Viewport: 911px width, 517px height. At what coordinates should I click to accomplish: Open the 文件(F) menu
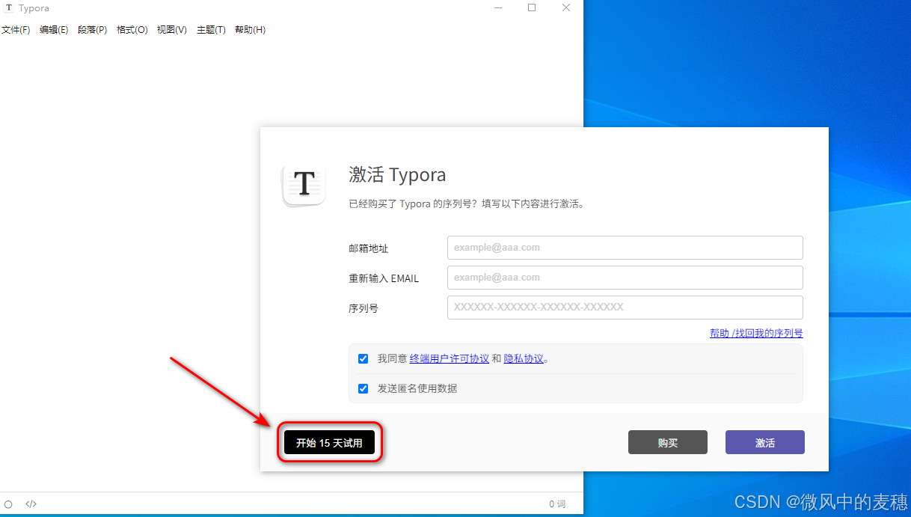point(16,30)
